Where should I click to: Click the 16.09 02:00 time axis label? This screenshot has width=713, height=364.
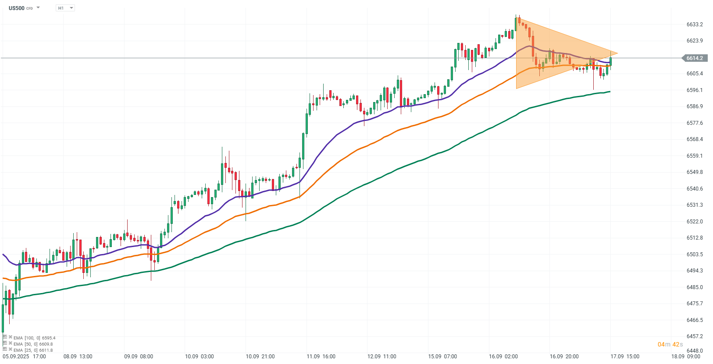click(x=503, y=357)
